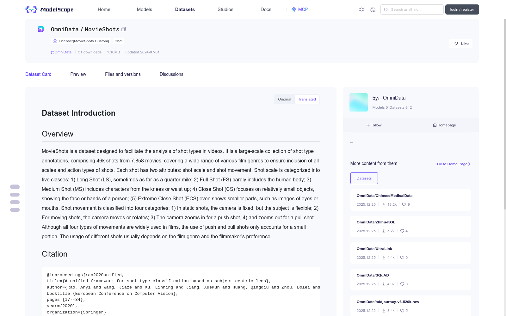The width and height of the screenshot is (506, 316).
Task: Click download icon on midjourney-v6-520k-raw card
Action: point(384,311)
